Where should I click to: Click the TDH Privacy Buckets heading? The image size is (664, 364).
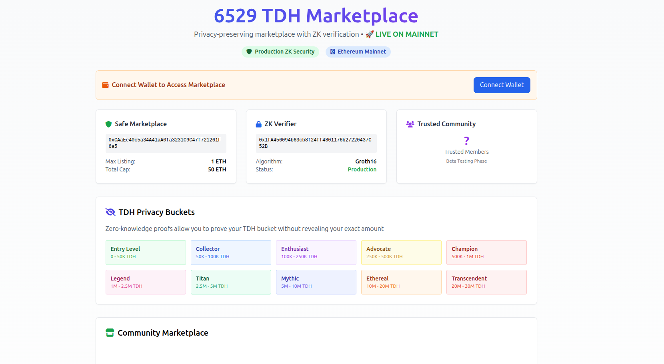pyautogui.click(x=156, y=213)
